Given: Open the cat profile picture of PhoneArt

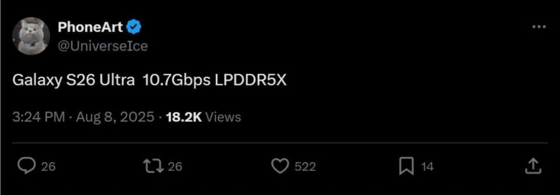Looking at the screenshot, I should tap(31, 37).
